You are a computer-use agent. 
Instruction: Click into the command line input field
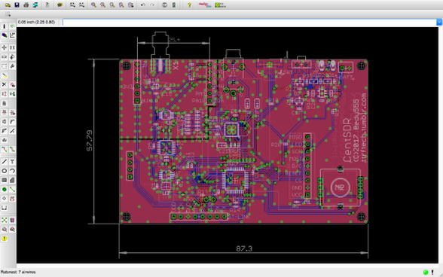[x=250, y=22]
